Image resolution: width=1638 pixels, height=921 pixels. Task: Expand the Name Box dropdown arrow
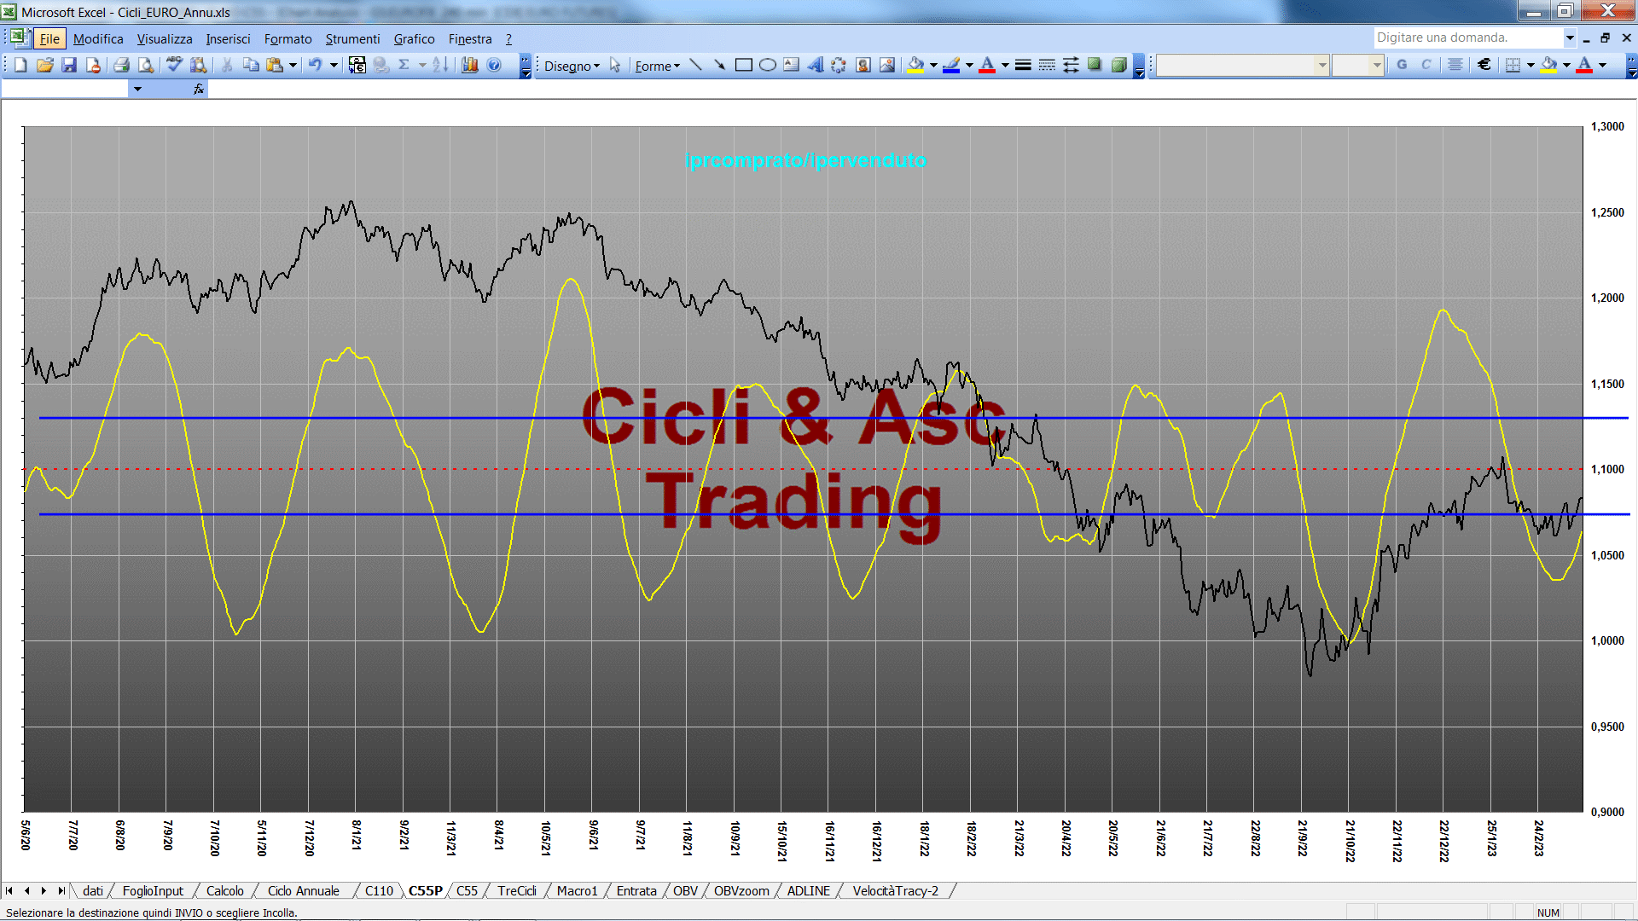(x=136, y=89)
